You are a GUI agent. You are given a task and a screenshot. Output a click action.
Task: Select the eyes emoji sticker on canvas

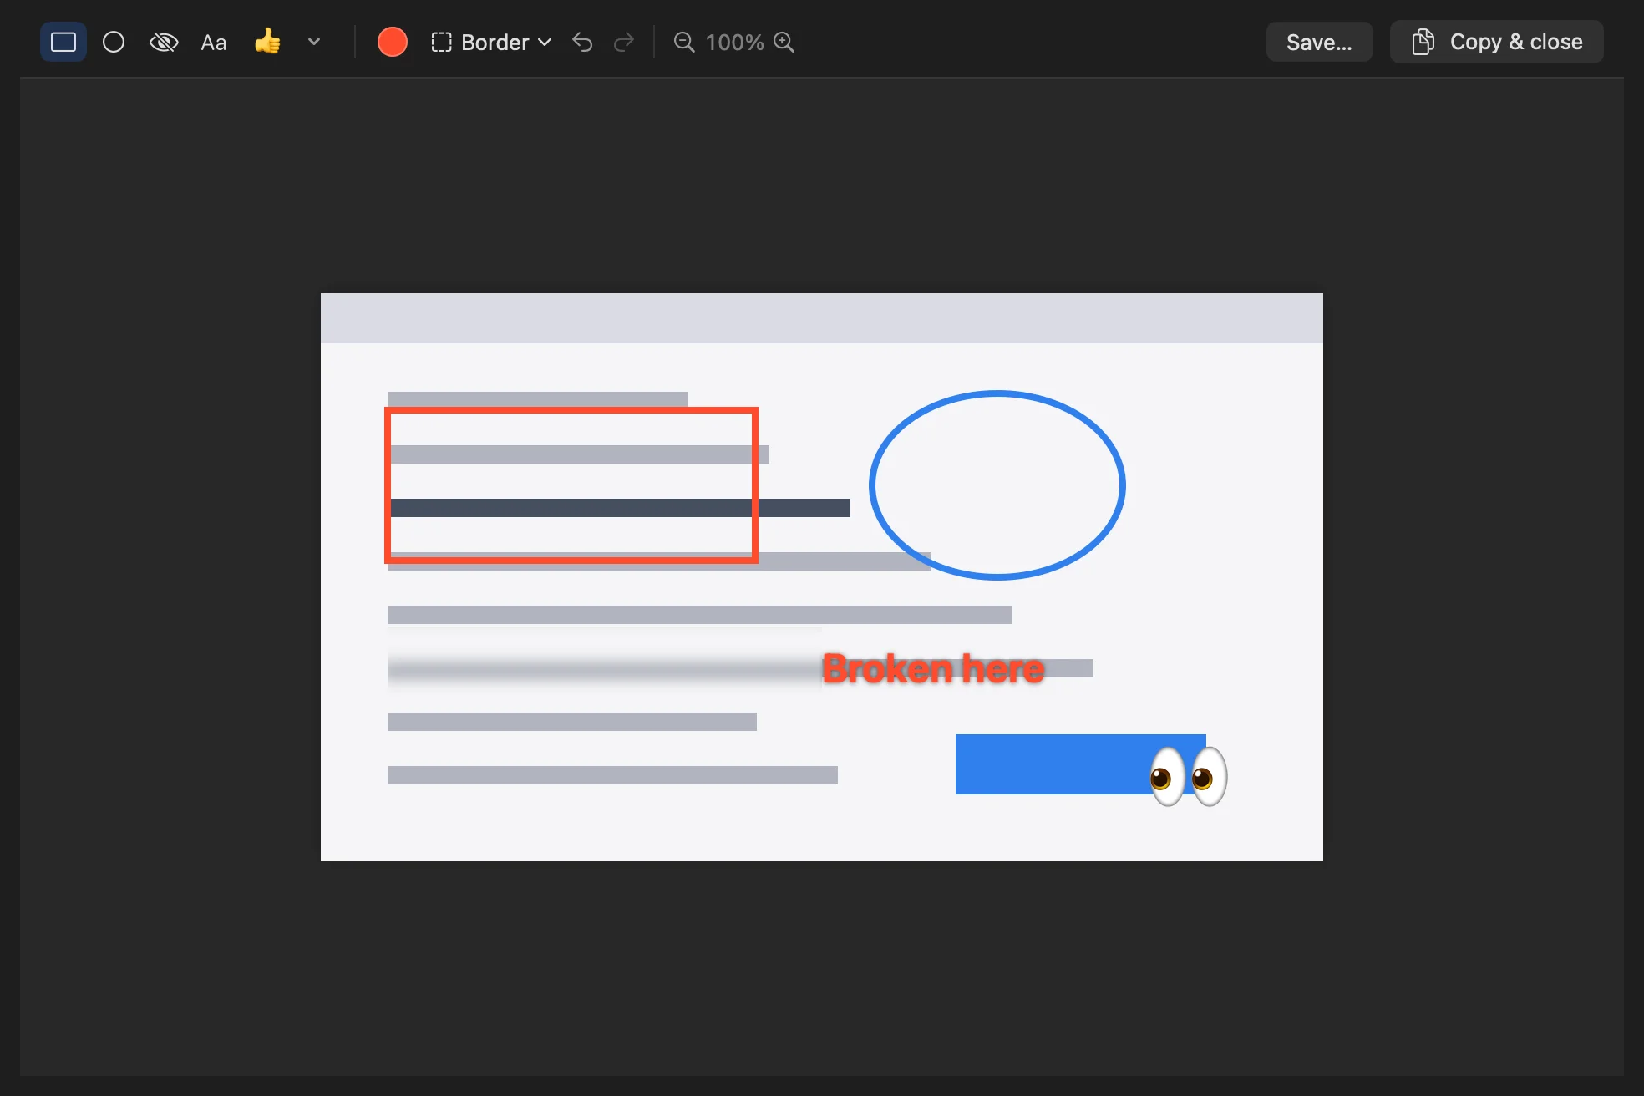coord(1188,777)
